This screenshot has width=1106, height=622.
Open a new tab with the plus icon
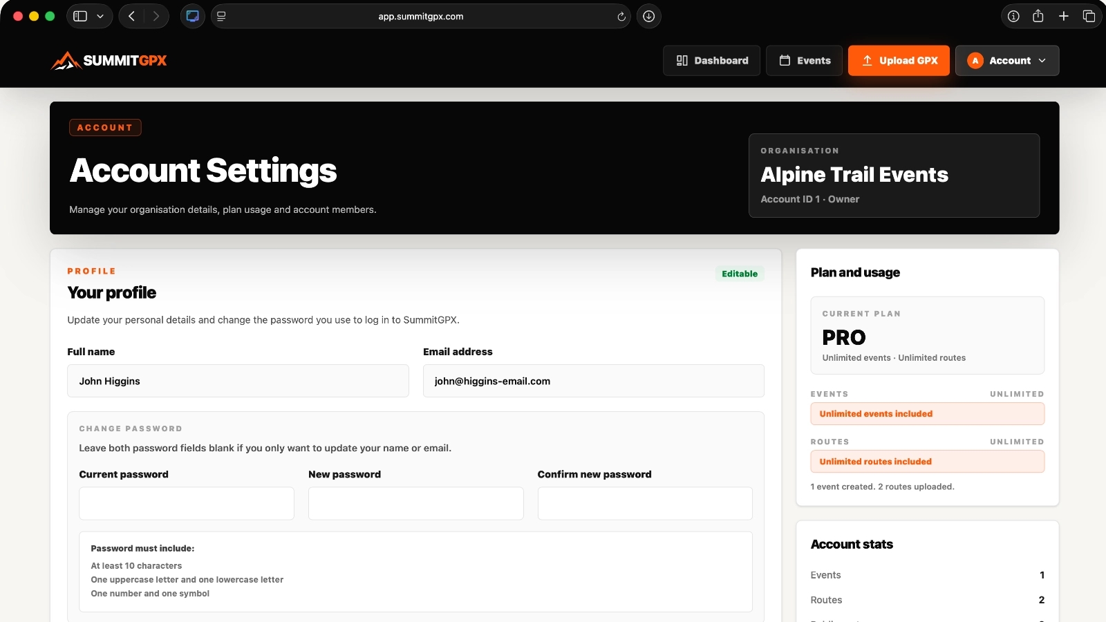1064,16
